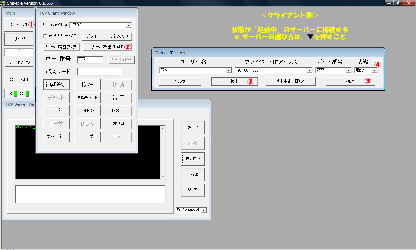Open the オセロ Othello game
The height and width of the screenshot is (250, 416).
(119, 123)
